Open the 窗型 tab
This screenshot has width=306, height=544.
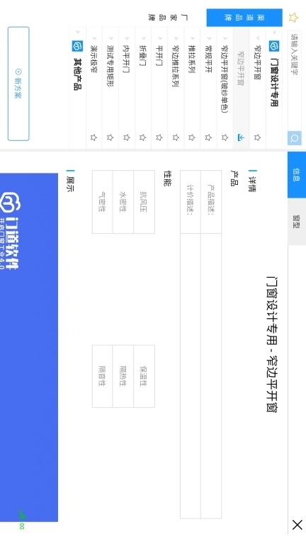point(297,222)
